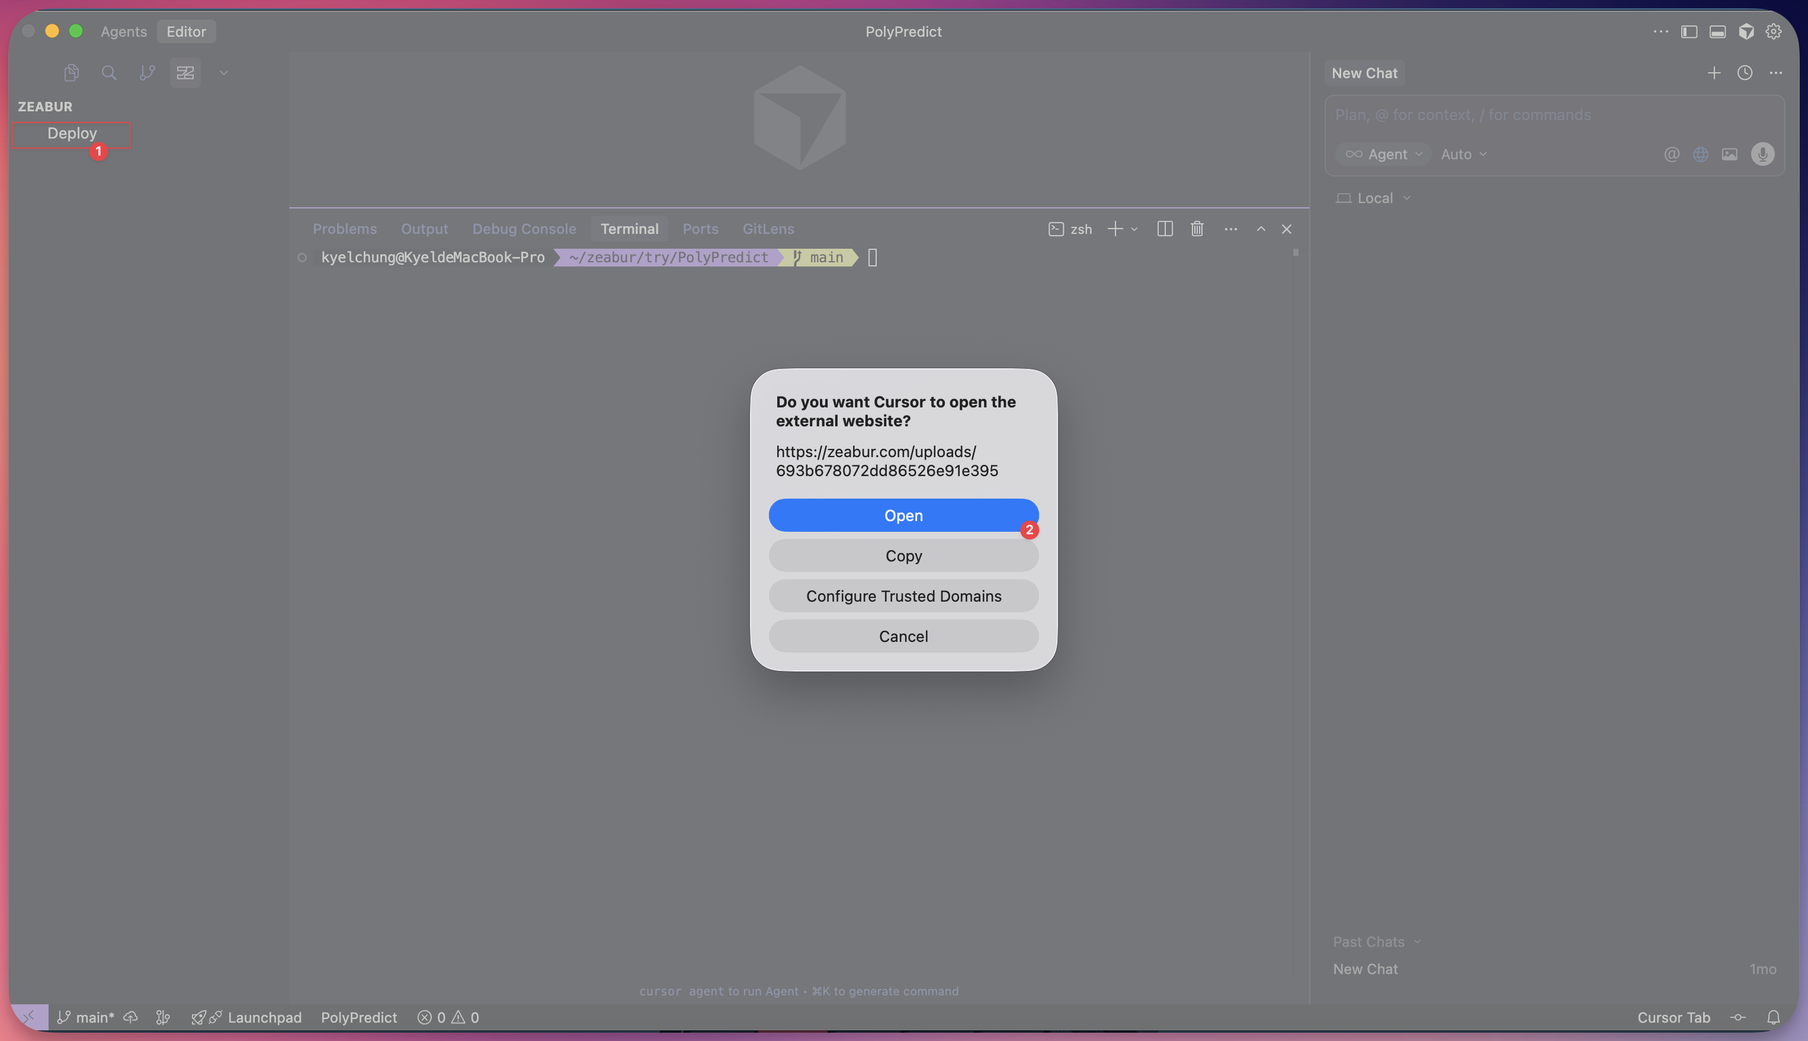Screen dimensions: 1808x1041
Task: Kill terminal with trash icon
Action: pyautogui.click(x=1197, y=229)
